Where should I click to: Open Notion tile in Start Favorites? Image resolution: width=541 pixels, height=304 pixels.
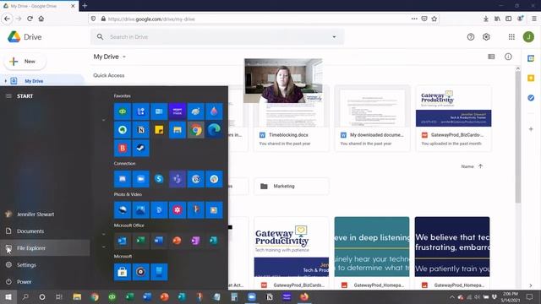tap(141, 130)
